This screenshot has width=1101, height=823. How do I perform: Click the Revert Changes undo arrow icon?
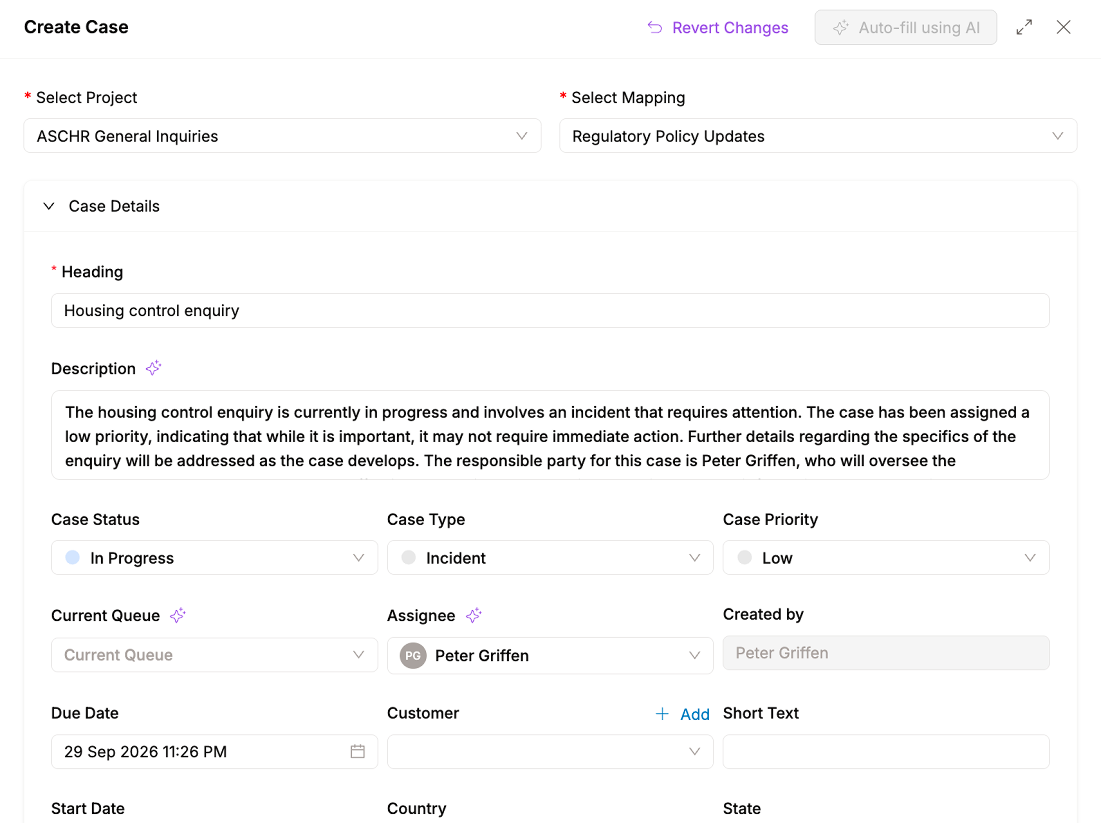pos(655,27)
